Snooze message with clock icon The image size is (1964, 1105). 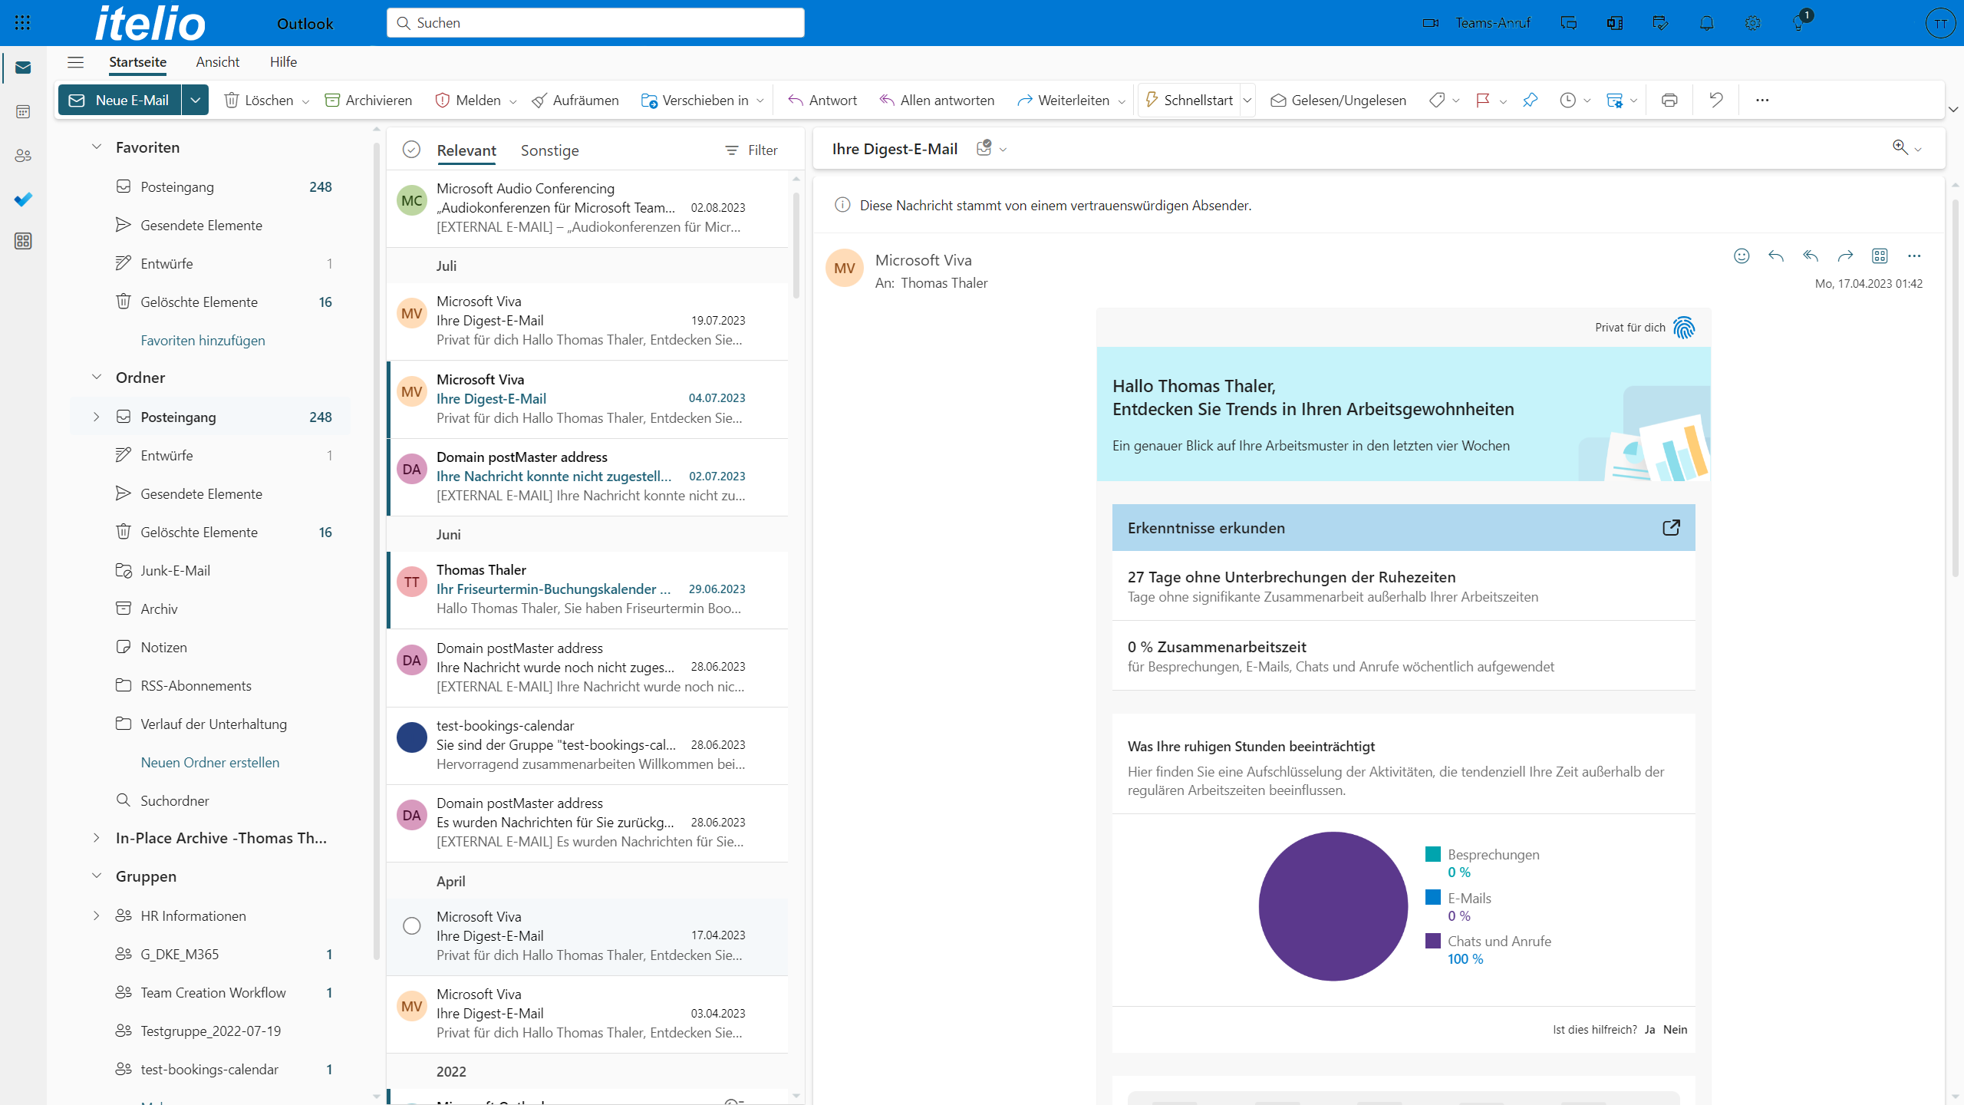point(1568,101)
